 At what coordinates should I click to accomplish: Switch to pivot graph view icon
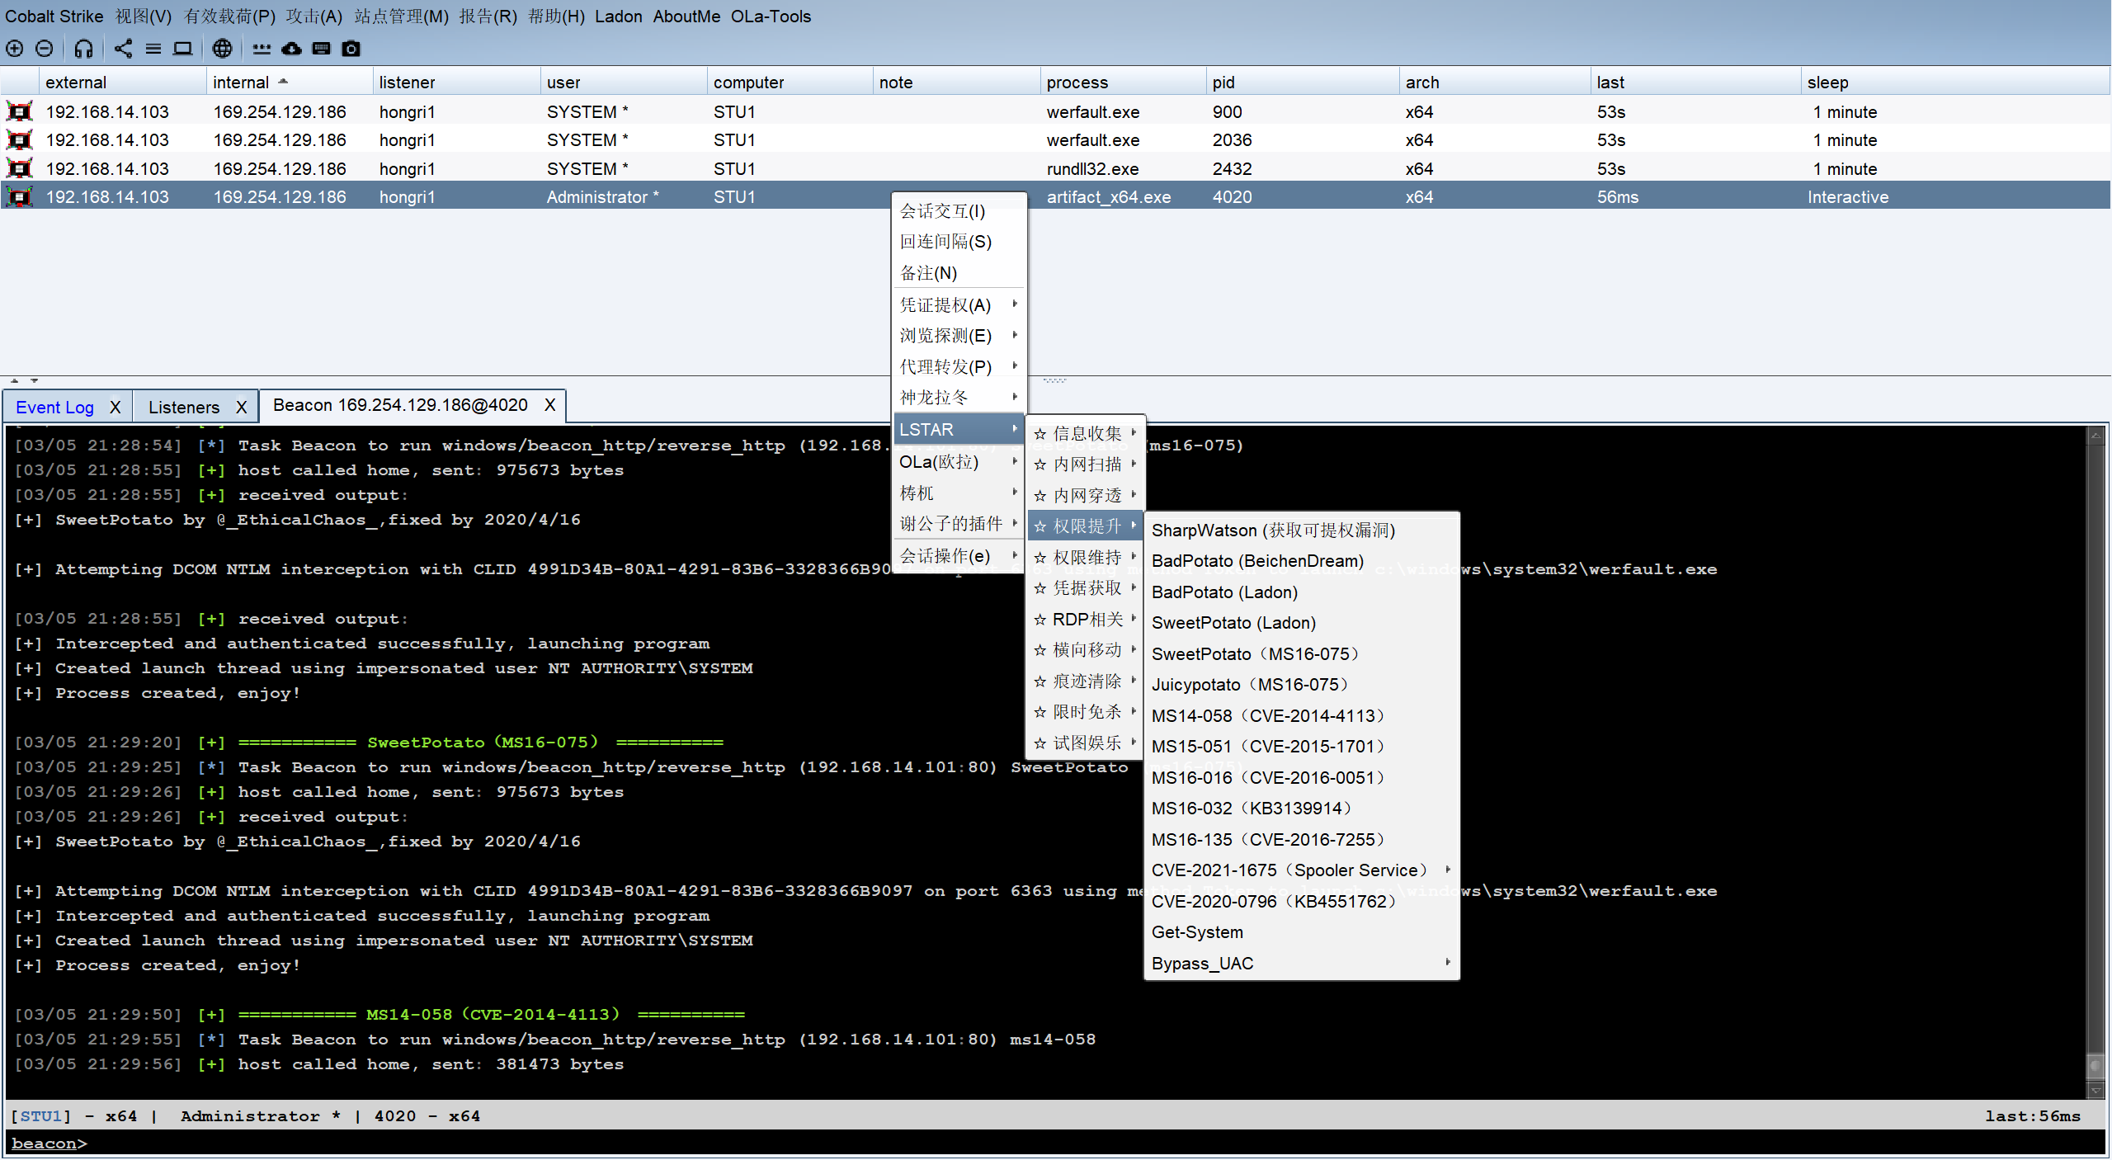coord(123,49)
